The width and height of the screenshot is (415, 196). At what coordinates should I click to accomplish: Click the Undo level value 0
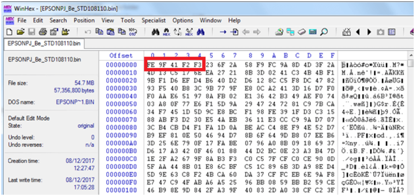click(93, 137)
